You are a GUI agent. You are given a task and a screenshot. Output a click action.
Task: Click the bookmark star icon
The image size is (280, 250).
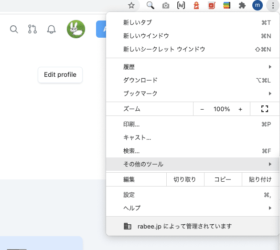coord(131,5)
